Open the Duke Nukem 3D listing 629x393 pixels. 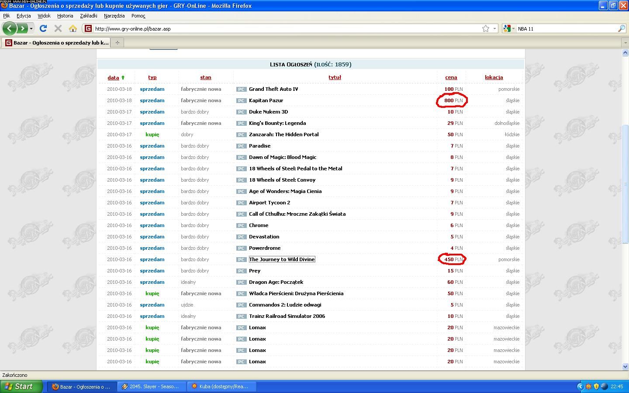268,112
